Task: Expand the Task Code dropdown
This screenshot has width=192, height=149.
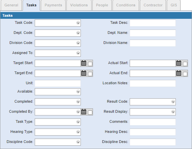Action: (78, 23)
